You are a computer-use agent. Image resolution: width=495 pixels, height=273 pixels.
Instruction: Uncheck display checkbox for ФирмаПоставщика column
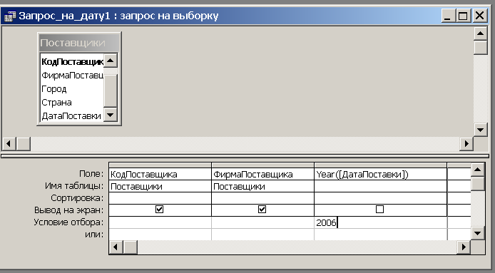(262, 210)
